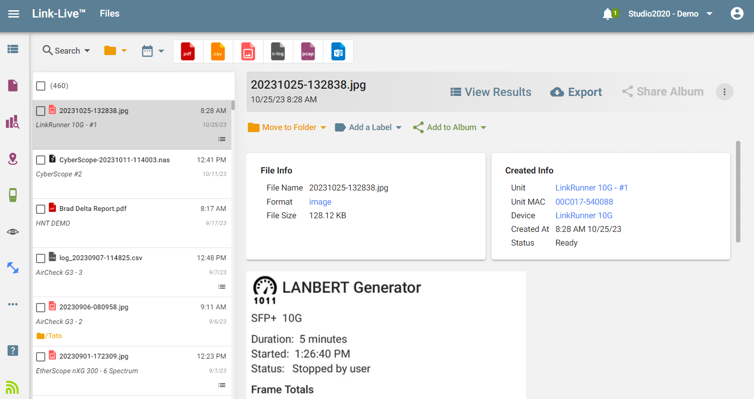Click the View Results button

pos(490,92)
